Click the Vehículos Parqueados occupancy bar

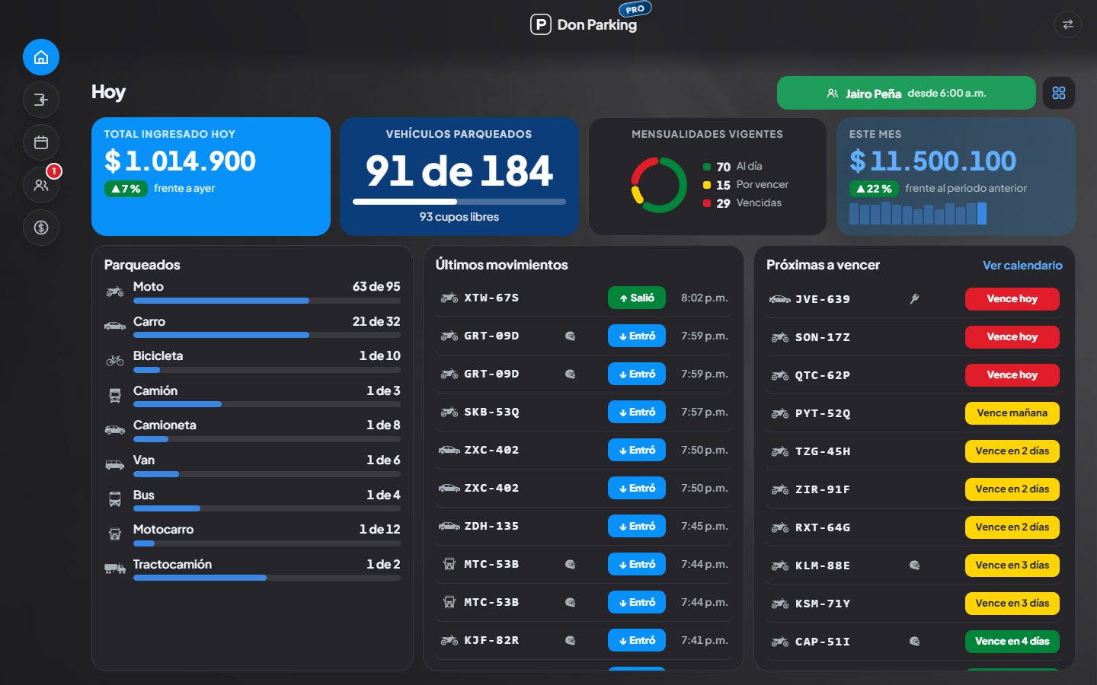[459, 202]
